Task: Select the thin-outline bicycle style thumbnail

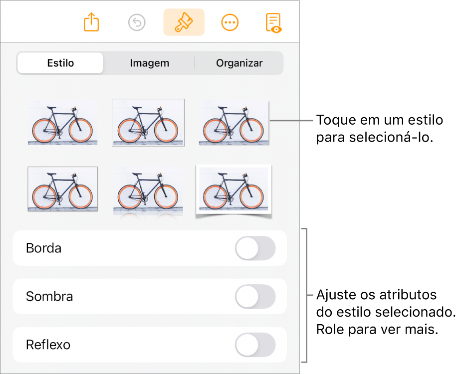Action: [148, 123]
